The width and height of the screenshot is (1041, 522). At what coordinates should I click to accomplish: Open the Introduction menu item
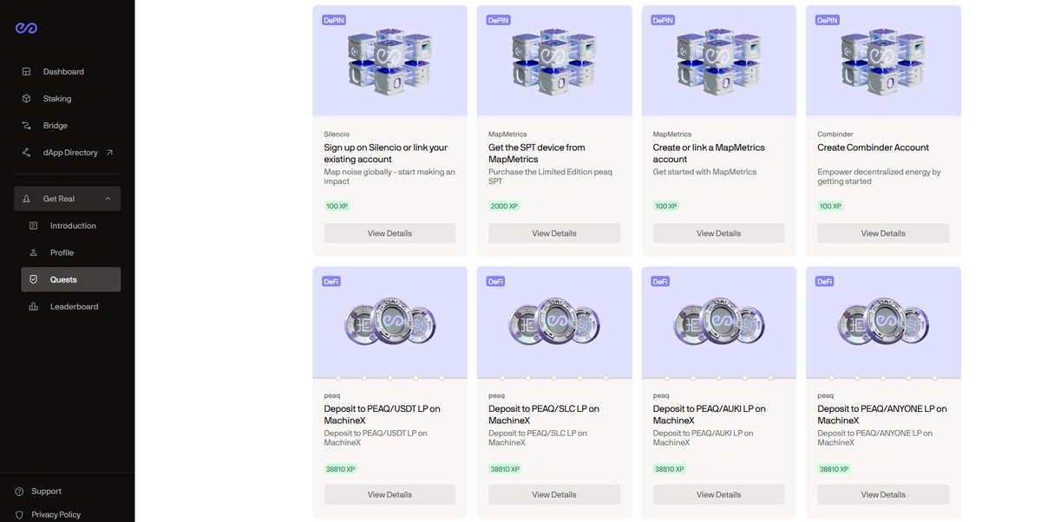click(73, 226)
